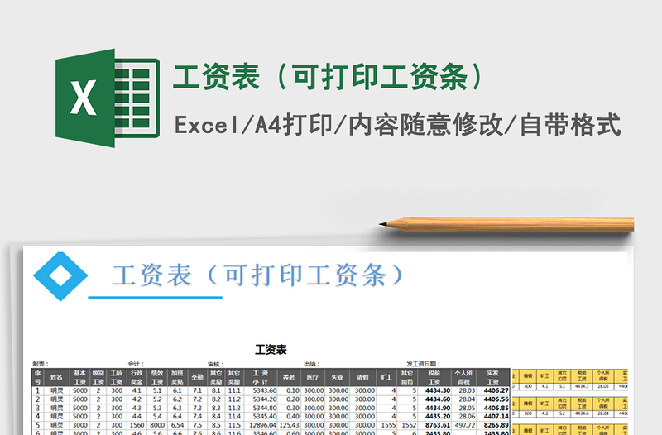Click the cell with value 125.43
The width and height of the screenshot is (662, 435).
[x=289, y=425]
